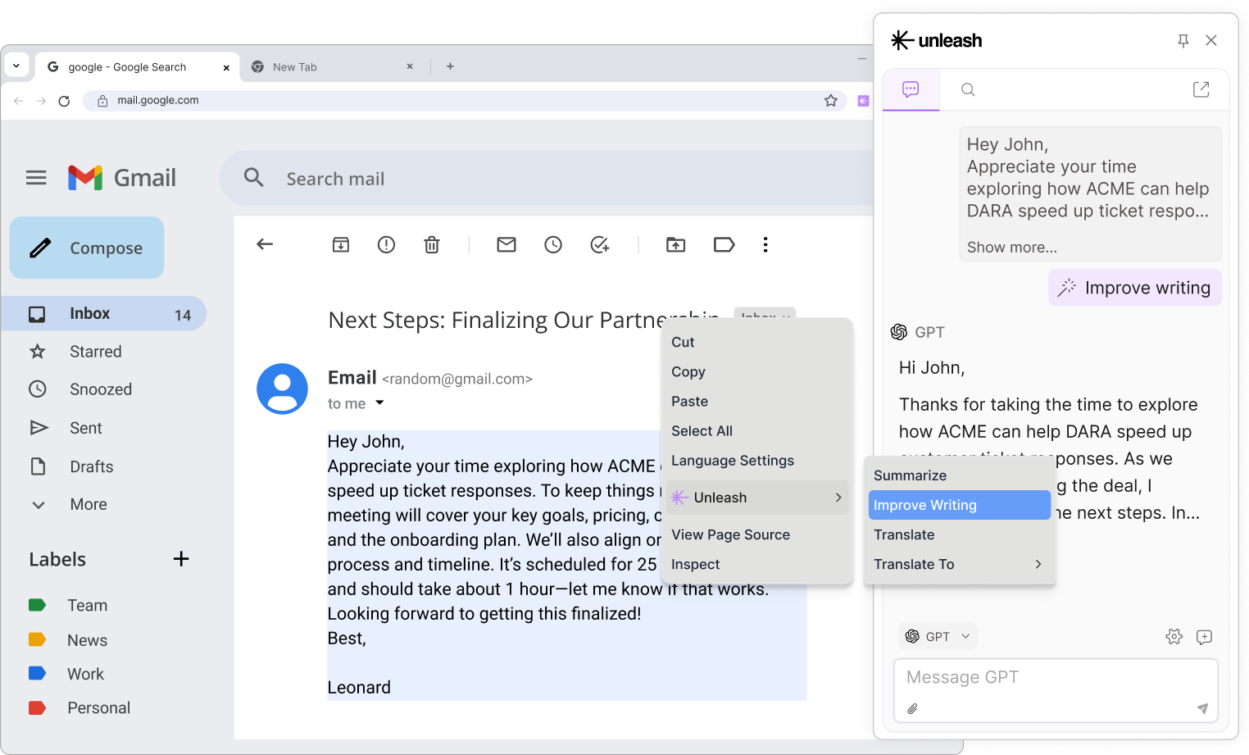Open the Work label

85,674
